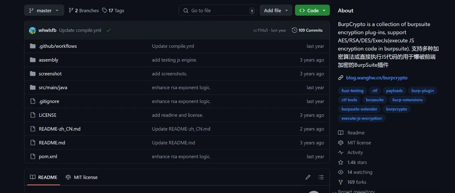Visit blog.wanghw.cn/burpcrypto link
Screen dimensions: 455x193
pos(377,78)
